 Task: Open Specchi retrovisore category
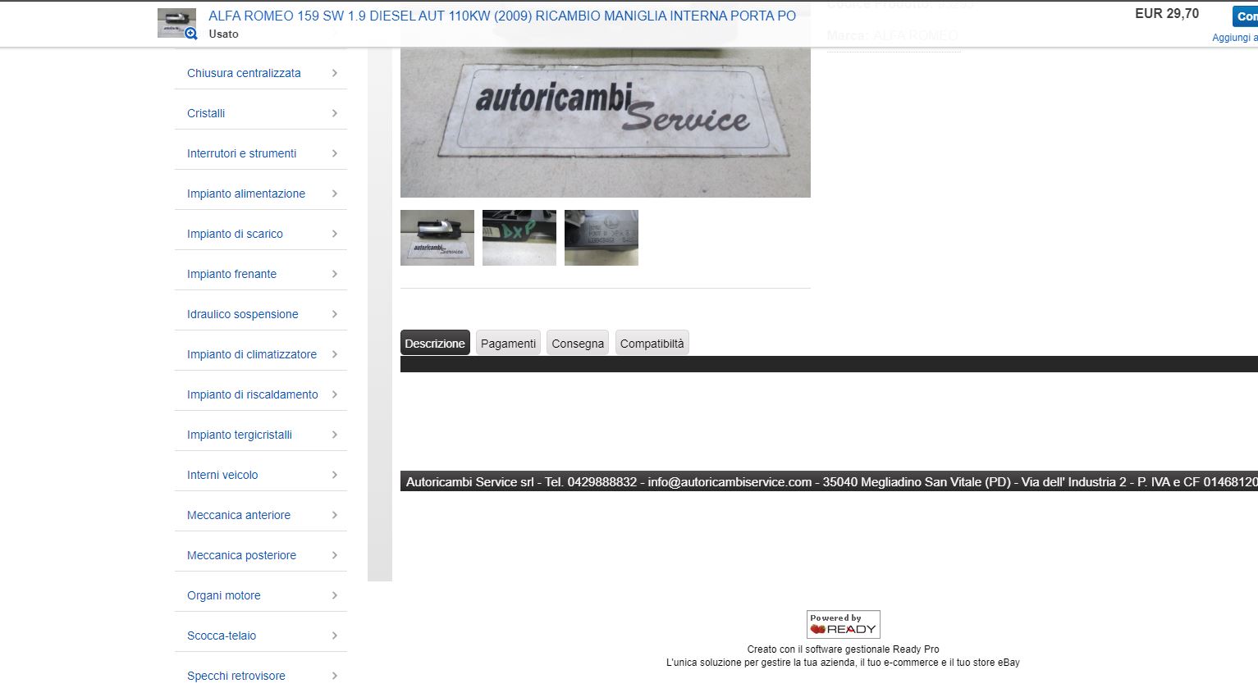click(x=236, y=676)
